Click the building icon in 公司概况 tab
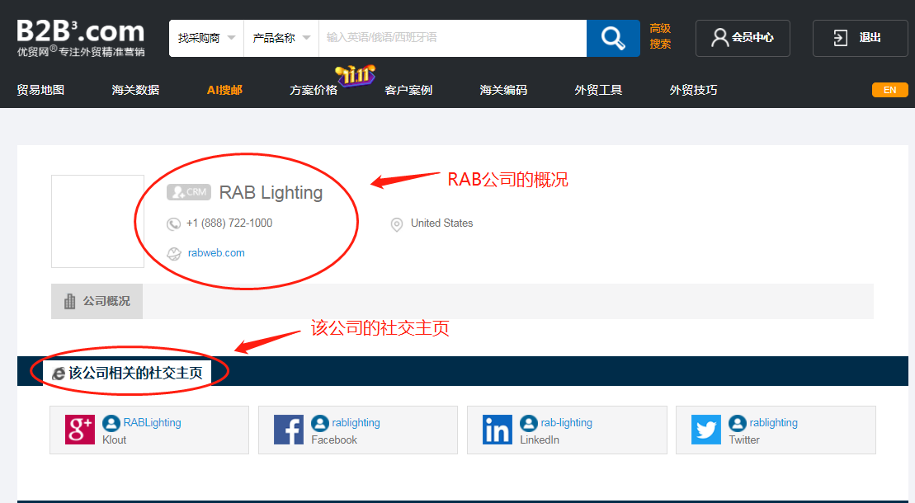Viewport: 915px width, 503px height. pos(70,301)
